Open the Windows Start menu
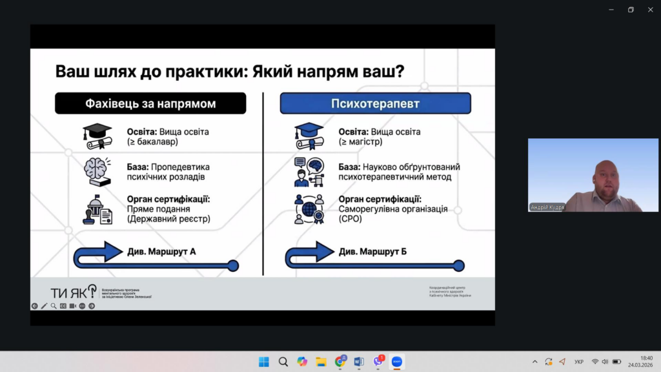661x372 pixels. point(264,362)
